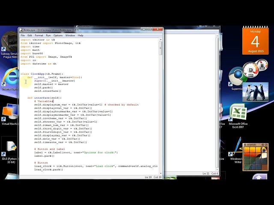The width and height of the screenshot is (274, 205).
Task: Click 'Ln: 19' in the editor status bar
Action: click(148, 177)
